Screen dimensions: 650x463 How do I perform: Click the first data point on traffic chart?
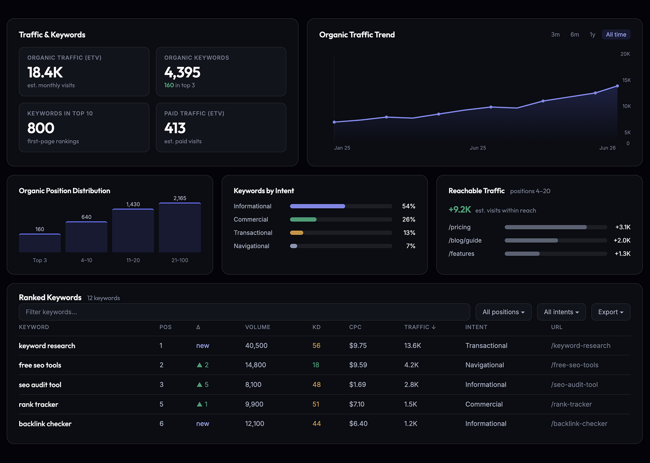tap(334, 122)
